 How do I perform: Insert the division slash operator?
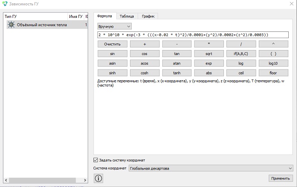click(x=241, y=44)
